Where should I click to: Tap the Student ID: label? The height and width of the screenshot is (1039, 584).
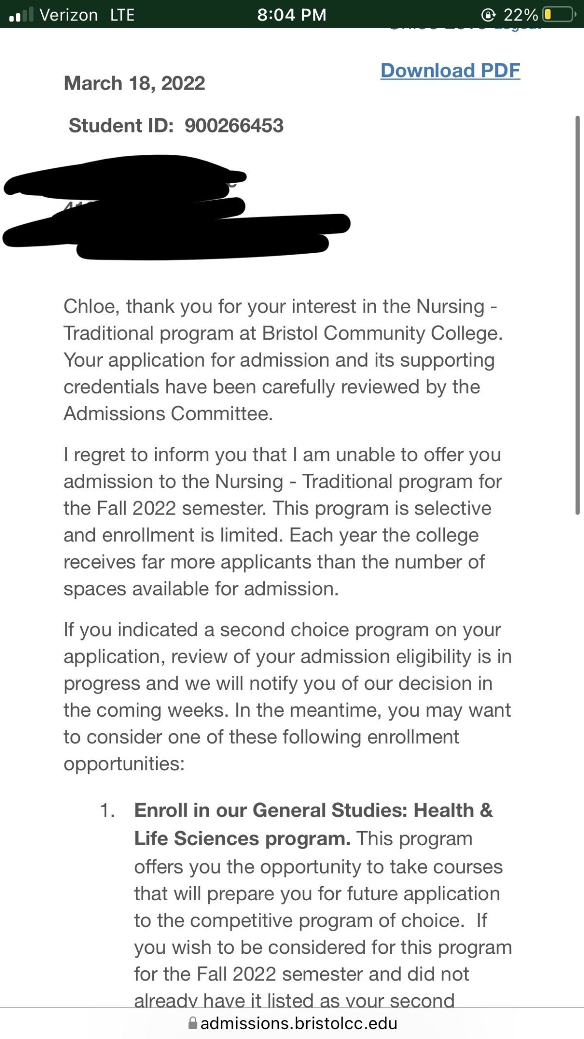(x=121, y=126)
